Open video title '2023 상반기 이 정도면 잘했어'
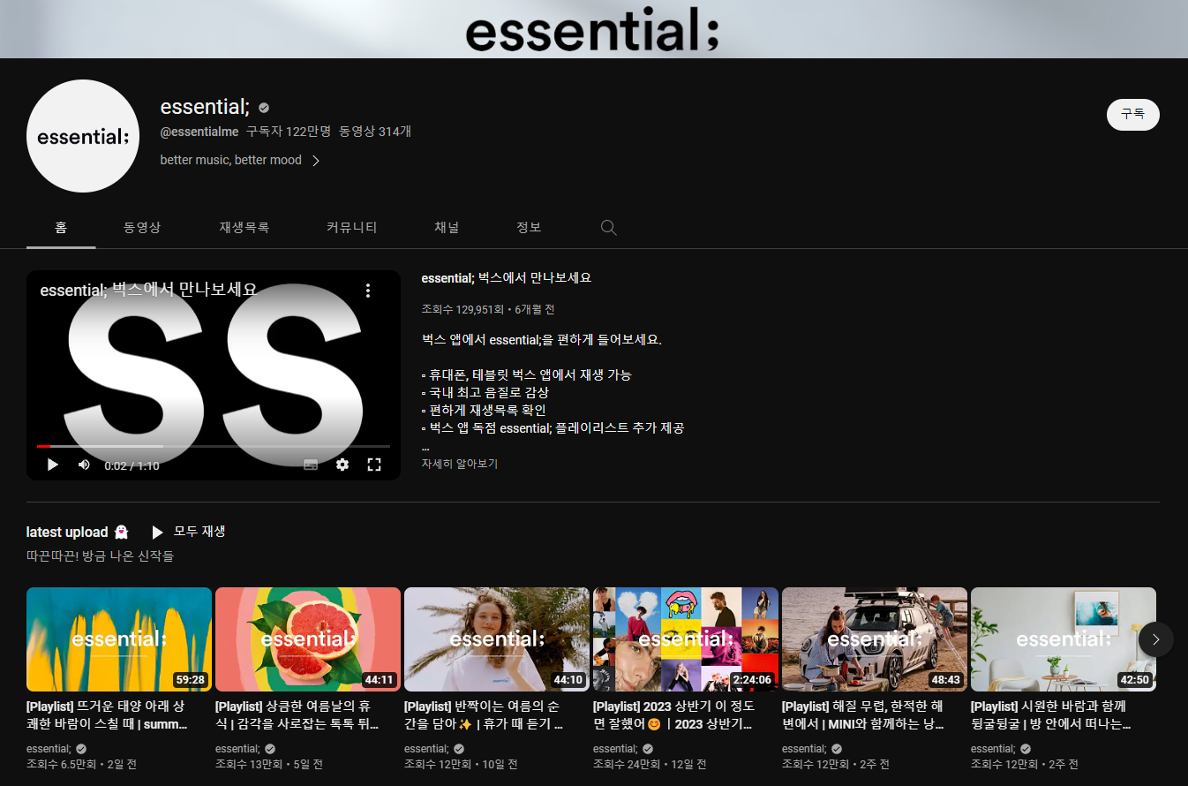This screenshot has width=1188, height=786. (x=675, y=715)
